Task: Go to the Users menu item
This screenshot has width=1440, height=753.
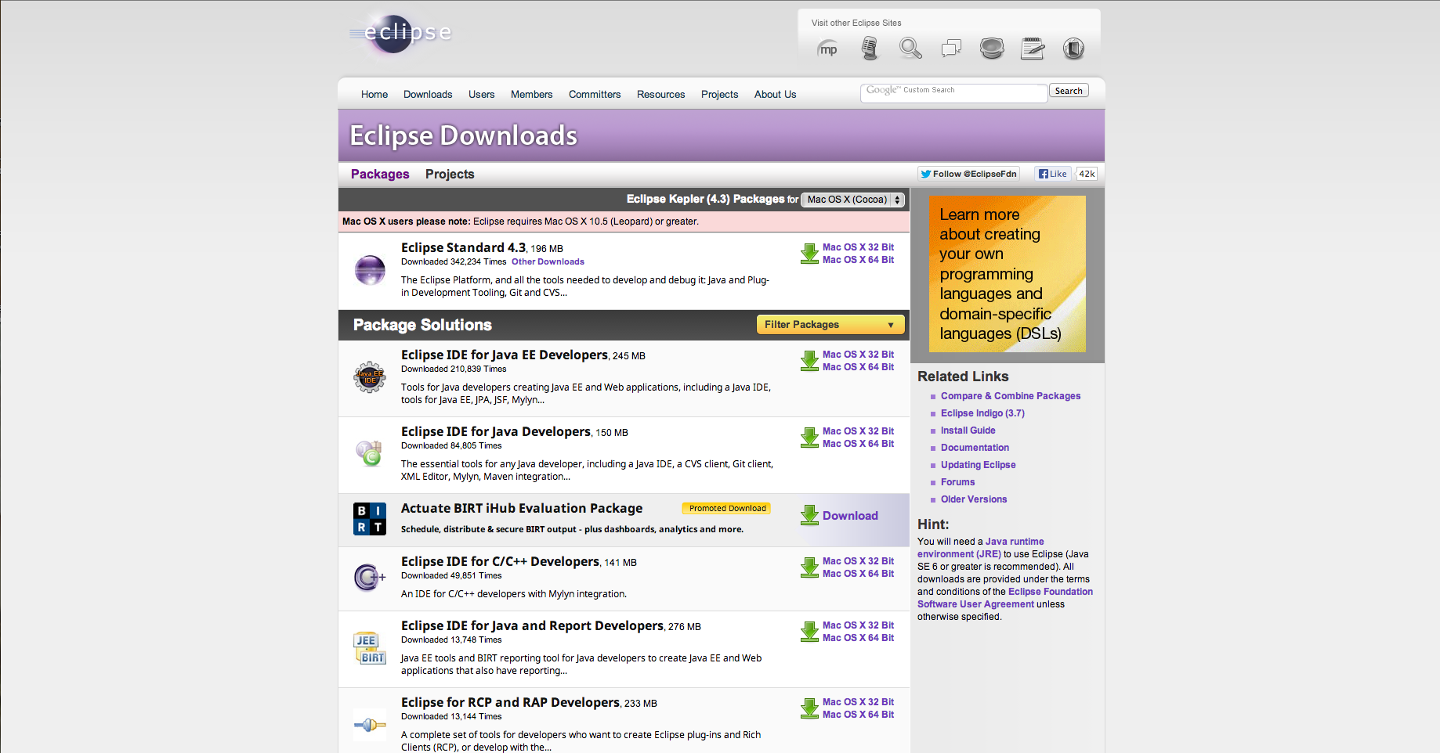Action: (x=482, y=95)
